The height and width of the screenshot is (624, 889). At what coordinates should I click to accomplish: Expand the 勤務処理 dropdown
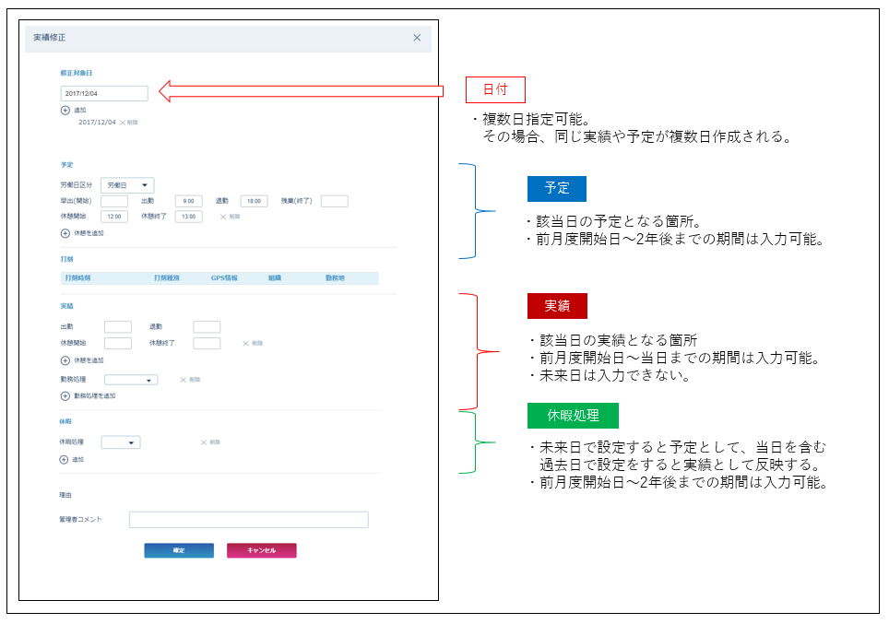[131, 380]
